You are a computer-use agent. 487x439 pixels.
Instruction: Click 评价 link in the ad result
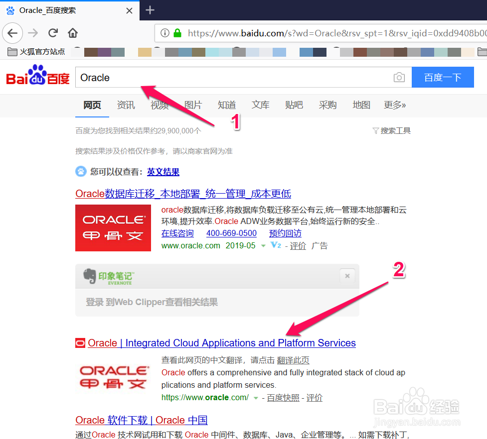click(298, 246)
